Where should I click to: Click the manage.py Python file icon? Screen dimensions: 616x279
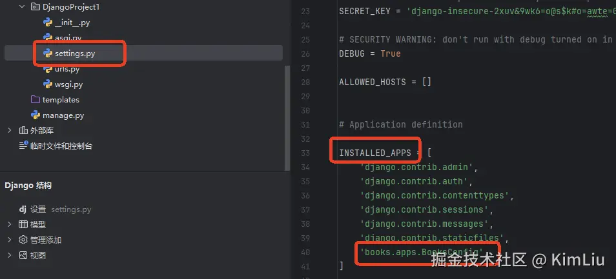[x=36, y=115]
